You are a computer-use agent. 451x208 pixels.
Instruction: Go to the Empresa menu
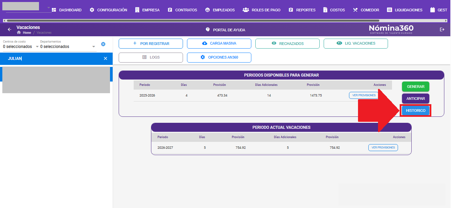pos(147,10)
